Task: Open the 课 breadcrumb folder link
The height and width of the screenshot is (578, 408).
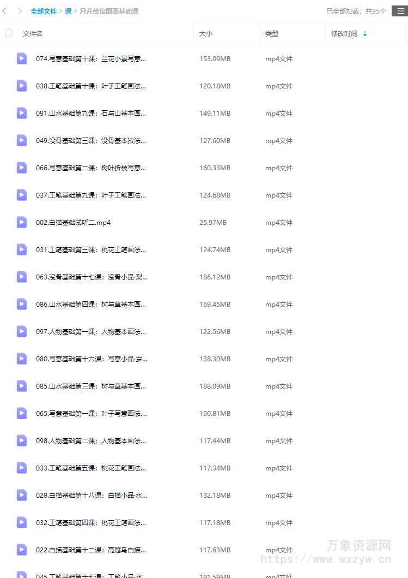Action: pos(68,11)
